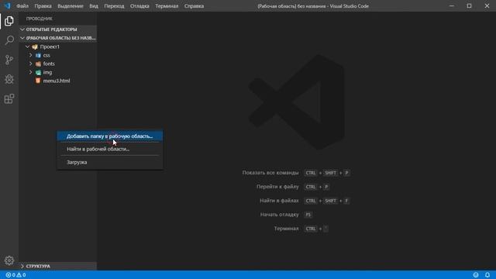Open the Source Control view
This screenshot has width=496, height=279.
click(9, 60)
